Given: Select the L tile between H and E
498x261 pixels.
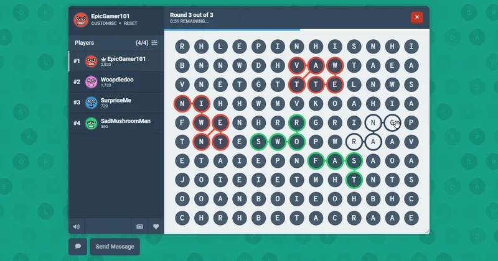Looking at the screenshot, I should pyautogui.click(x=220, y=47).
